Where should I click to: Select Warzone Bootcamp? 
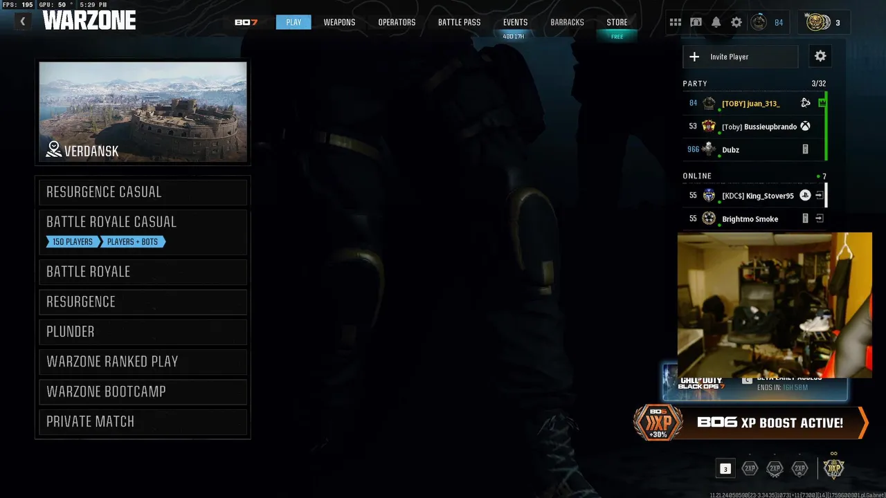(143, 391)
